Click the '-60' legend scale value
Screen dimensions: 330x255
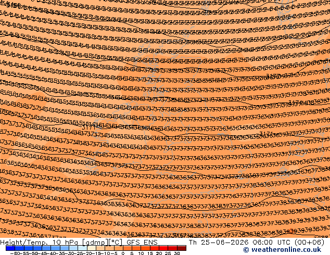(x=15, y=253)
